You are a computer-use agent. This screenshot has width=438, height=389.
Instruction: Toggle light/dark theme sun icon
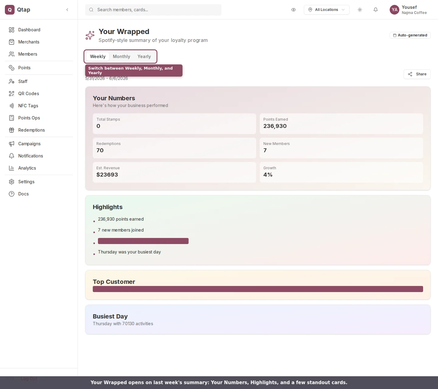(360, 10)
